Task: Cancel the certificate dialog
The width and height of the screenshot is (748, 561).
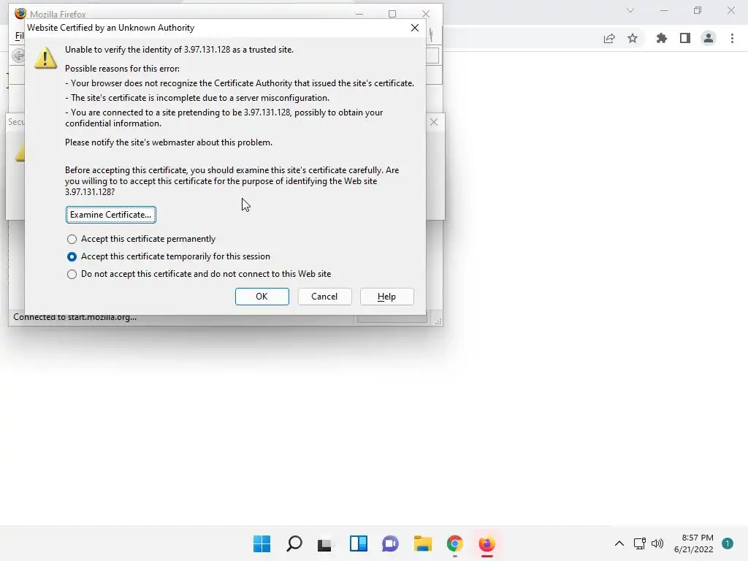Action: coord(324,297)
